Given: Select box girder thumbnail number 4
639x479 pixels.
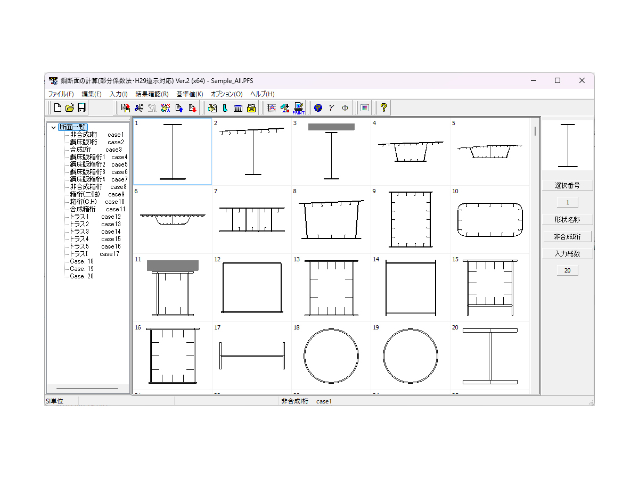Looking at the screenshot, I should click(x=411, y=152).
